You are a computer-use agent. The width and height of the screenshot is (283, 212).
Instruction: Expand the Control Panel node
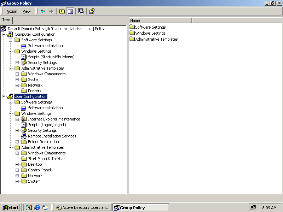[17, 170]
